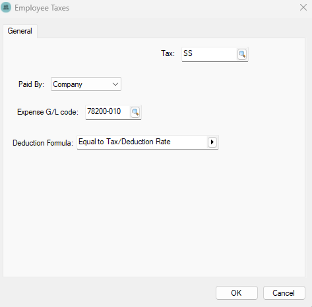Image resolution: width=312 pixels, height=307 pixels.
Task: Expand the Deduction Formula arrow button
Action: coord(212,142)
